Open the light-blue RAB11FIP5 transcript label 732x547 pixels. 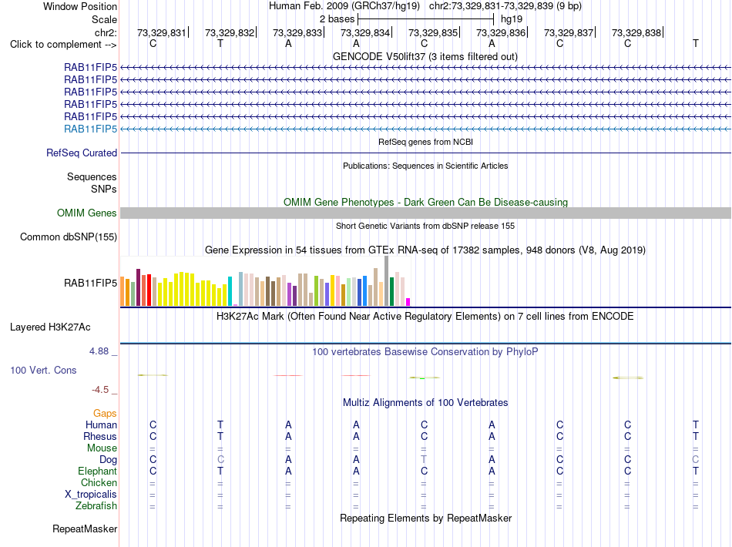(91, 129)
